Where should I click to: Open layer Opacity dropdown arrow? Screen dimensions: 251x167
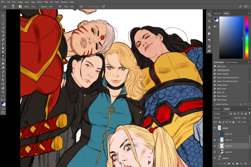pyautogui.click(x=249, y=118)
